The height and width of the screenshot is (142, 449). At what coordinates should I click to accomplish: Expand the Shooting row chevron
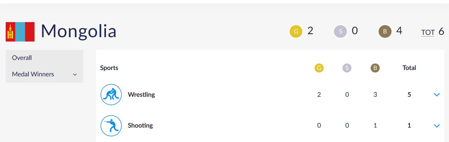click(437, 126)
